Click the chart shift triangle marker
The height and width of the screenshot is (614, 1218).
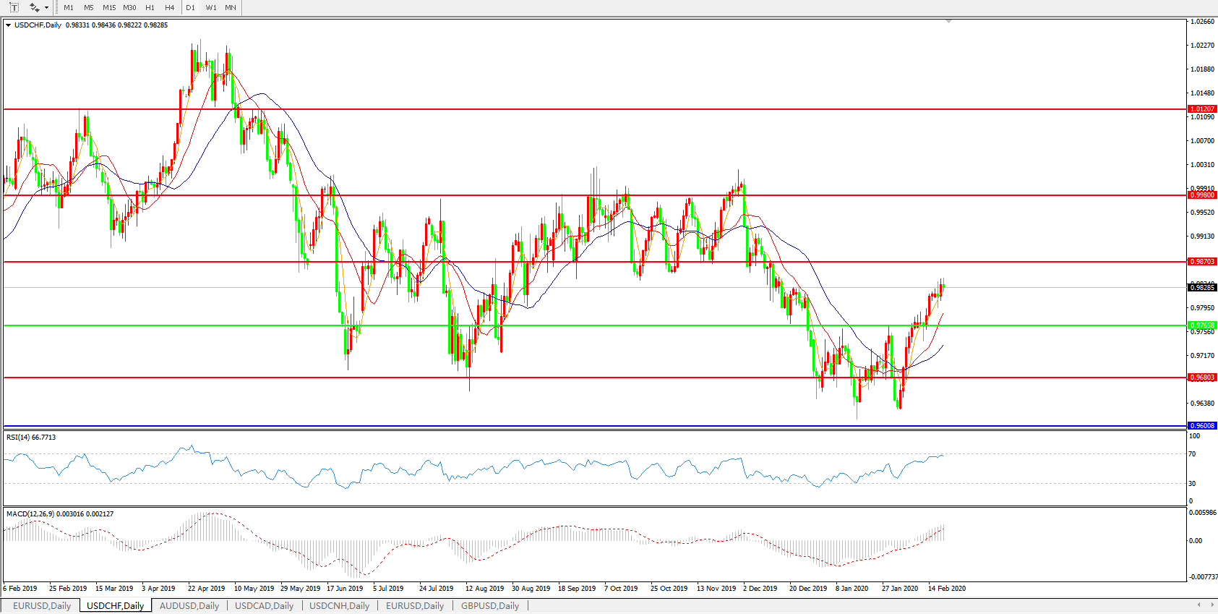pyautogui.click(x=948, y=22)
